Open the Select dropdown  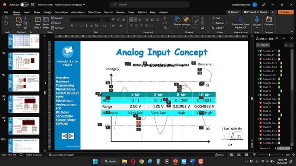(218, 28)
